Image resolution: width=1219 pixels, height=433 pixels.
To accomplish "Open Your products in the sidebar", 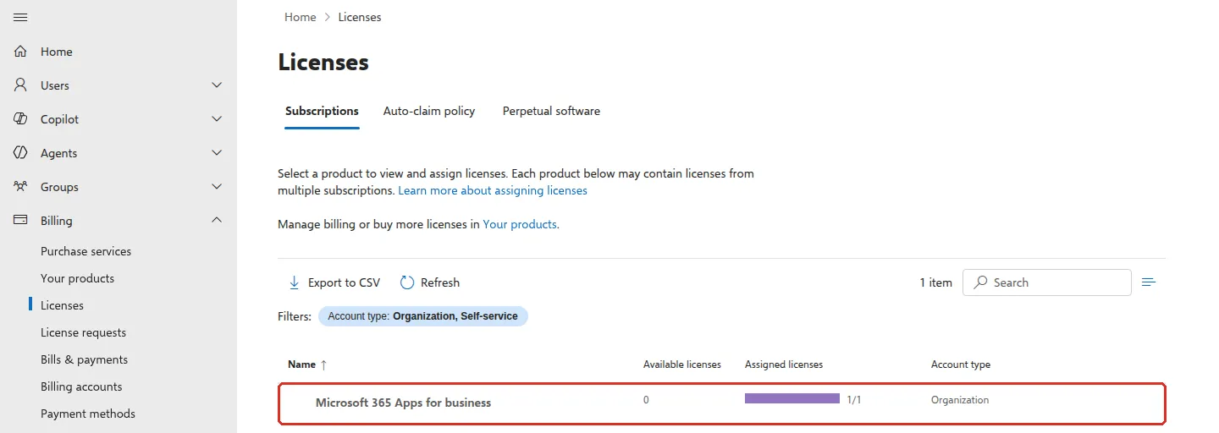I will pos(77,278).
